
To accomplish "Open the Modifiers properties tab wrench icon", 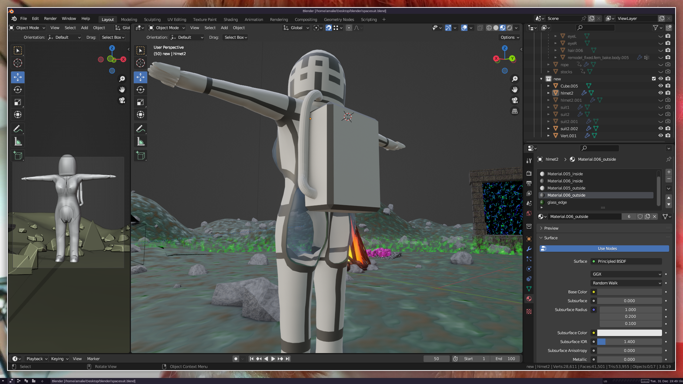I will click(529, 249).
